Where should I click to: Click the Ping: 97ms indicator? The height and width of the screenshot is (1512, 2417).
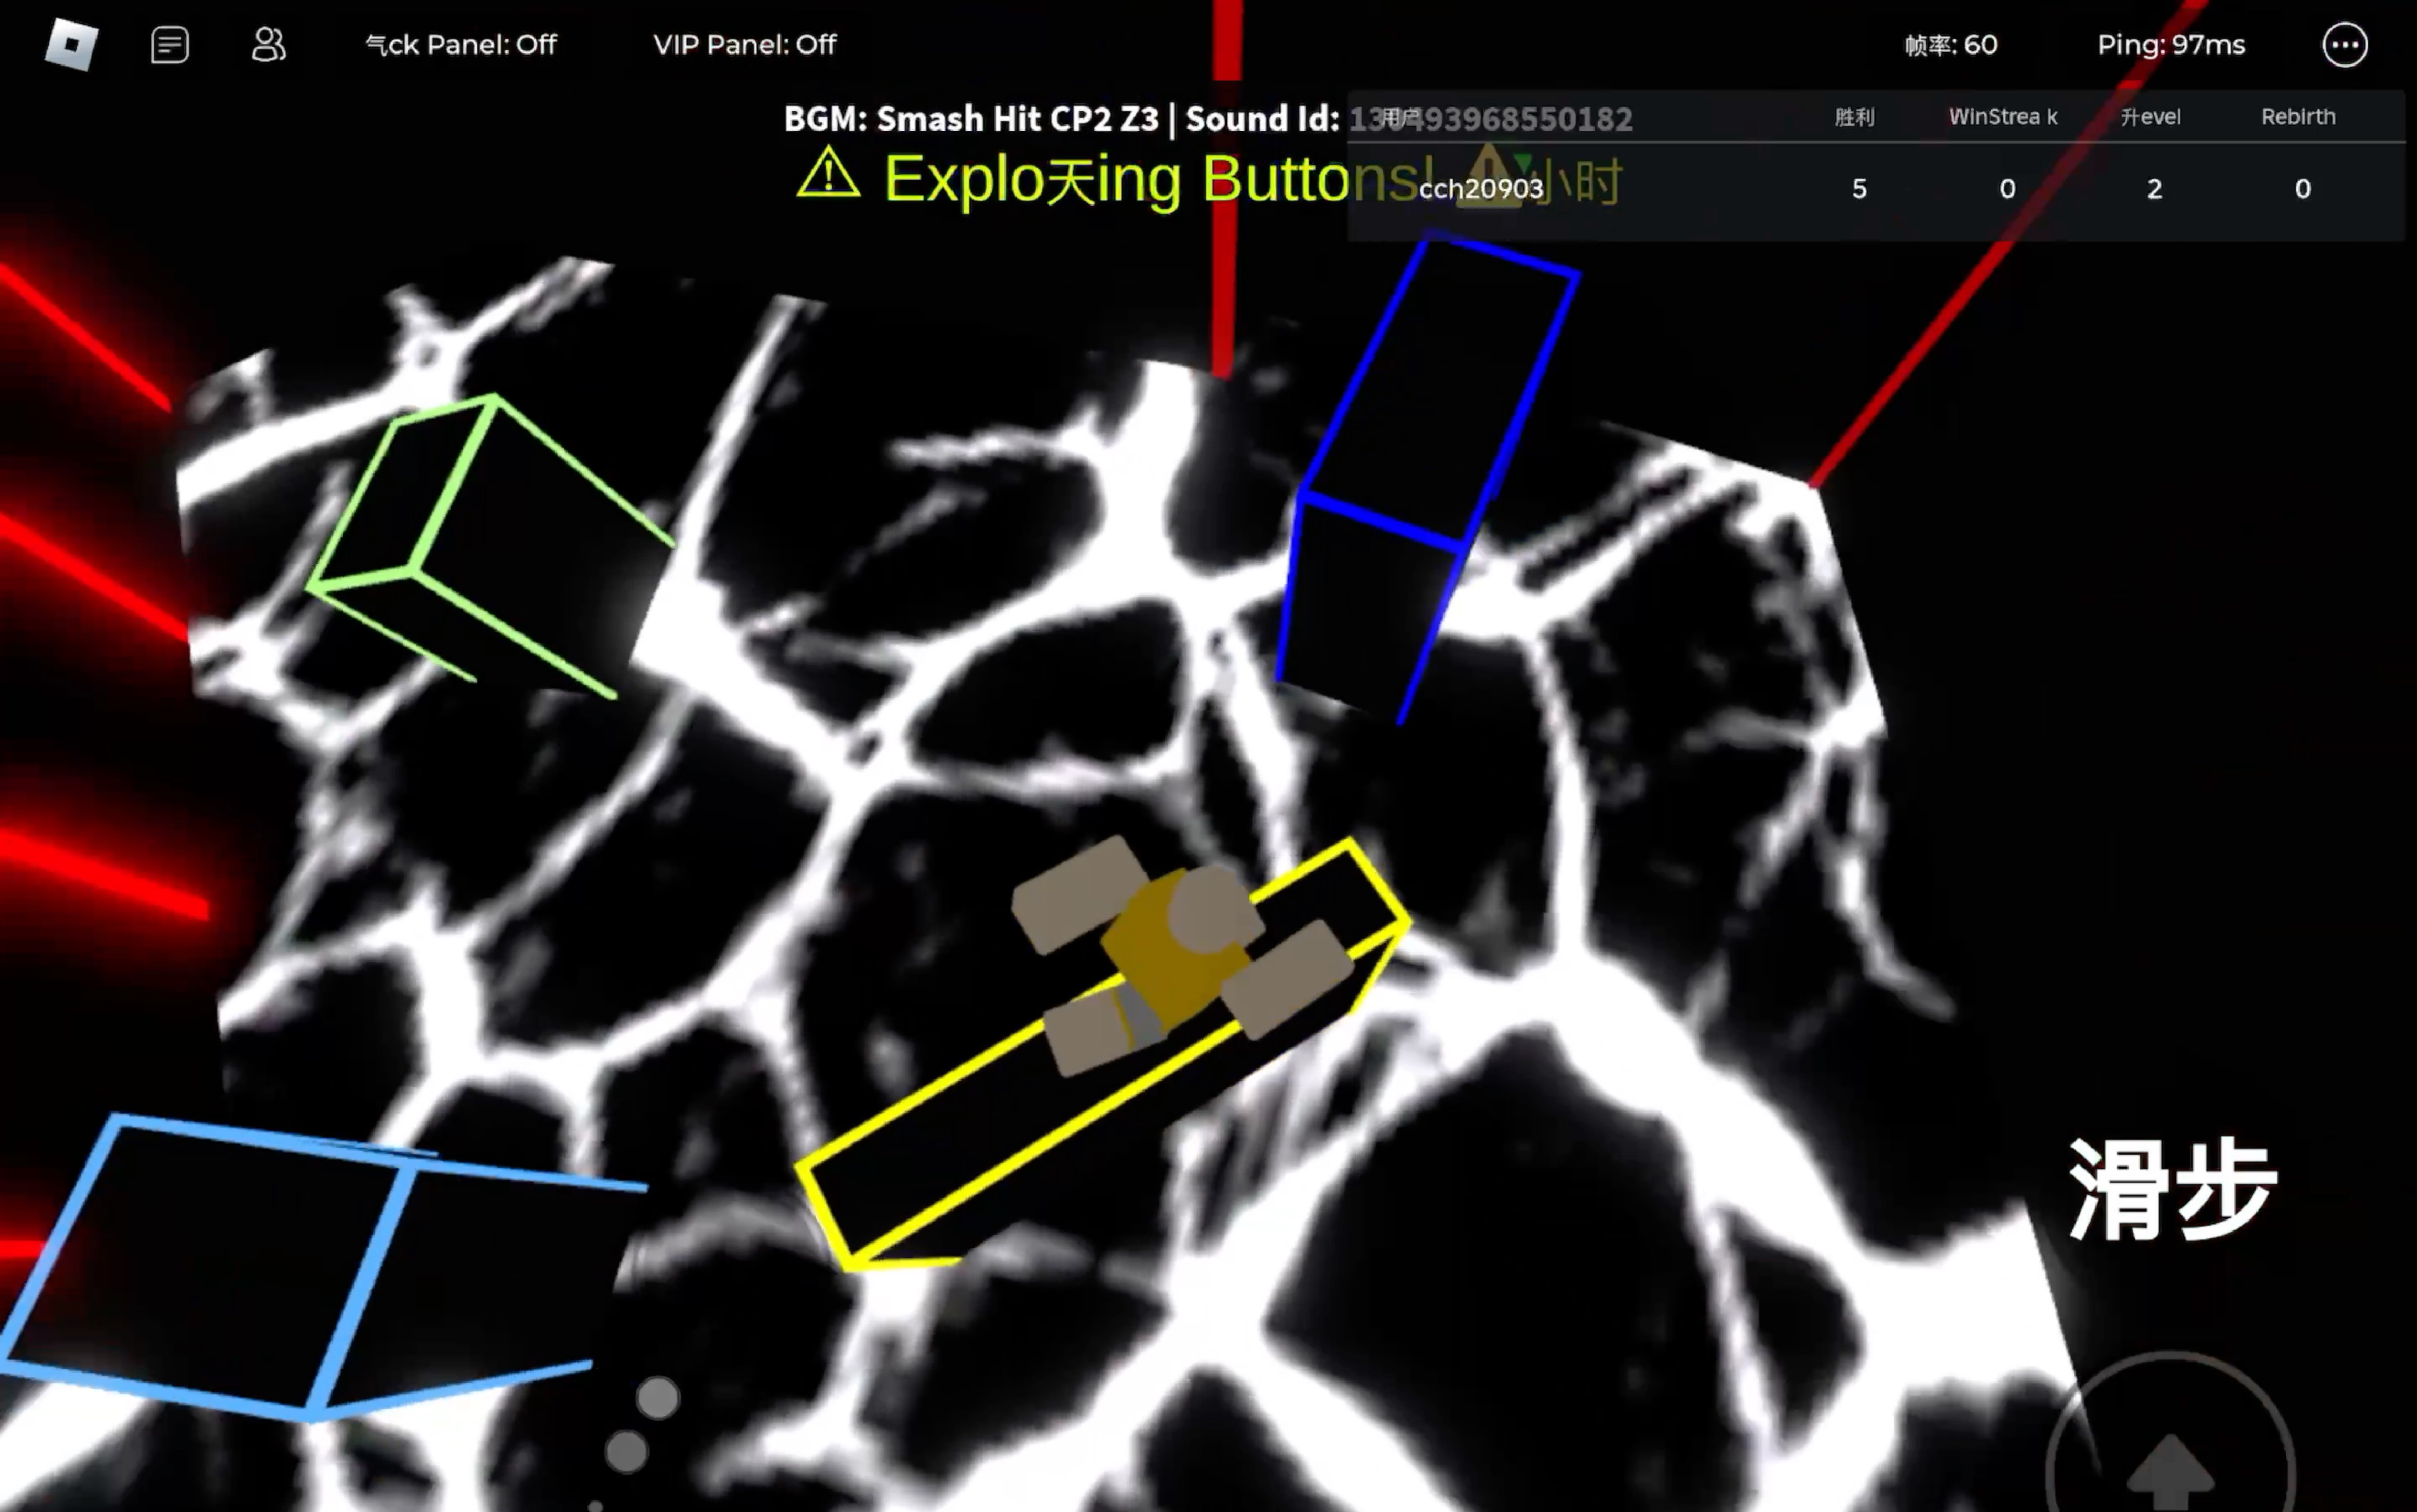click(2171, 45)
